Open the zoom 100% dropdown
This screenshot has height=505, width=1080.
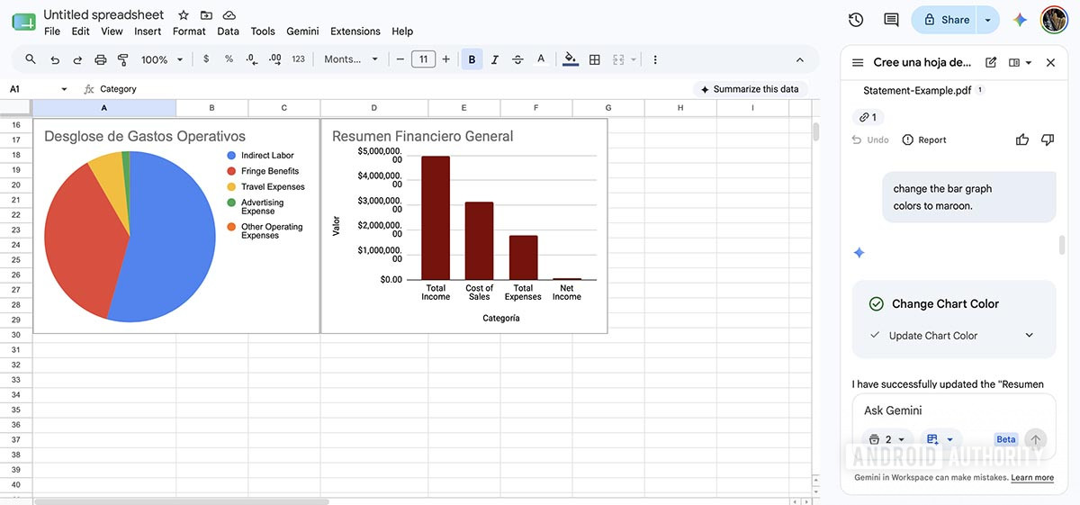pyautogui.click(x=162, y=59)
